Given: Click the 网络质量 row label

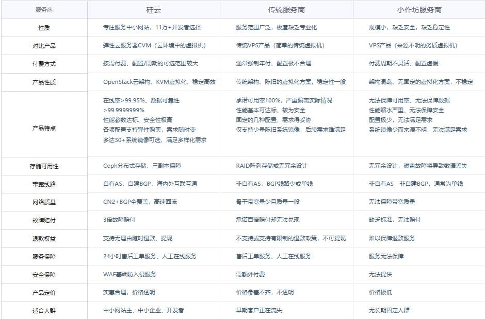Looking at the screenshot, I should point(45,202).
